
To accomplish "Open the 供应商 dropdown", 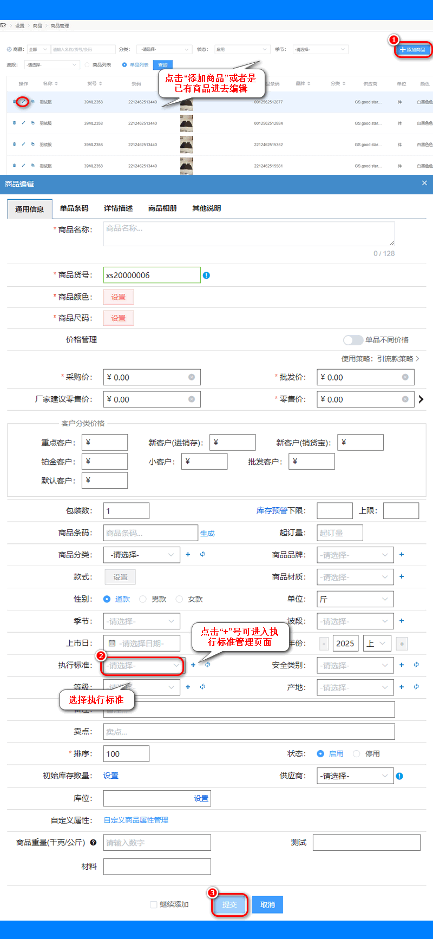I will pyautogui.click(x=355, y=776).
